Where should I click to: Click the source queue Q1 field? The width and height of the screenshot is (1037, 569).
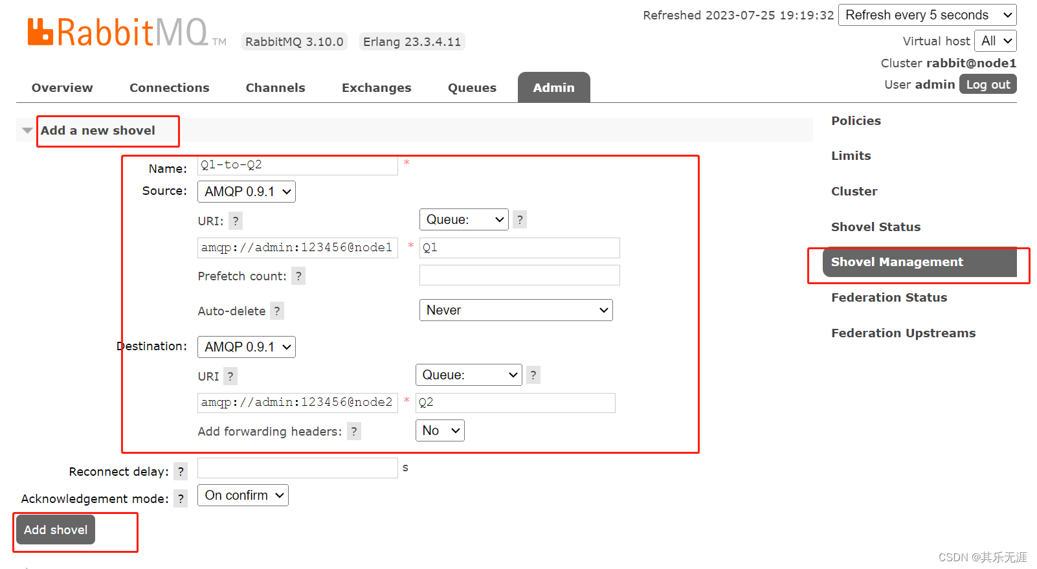(520, 248)
